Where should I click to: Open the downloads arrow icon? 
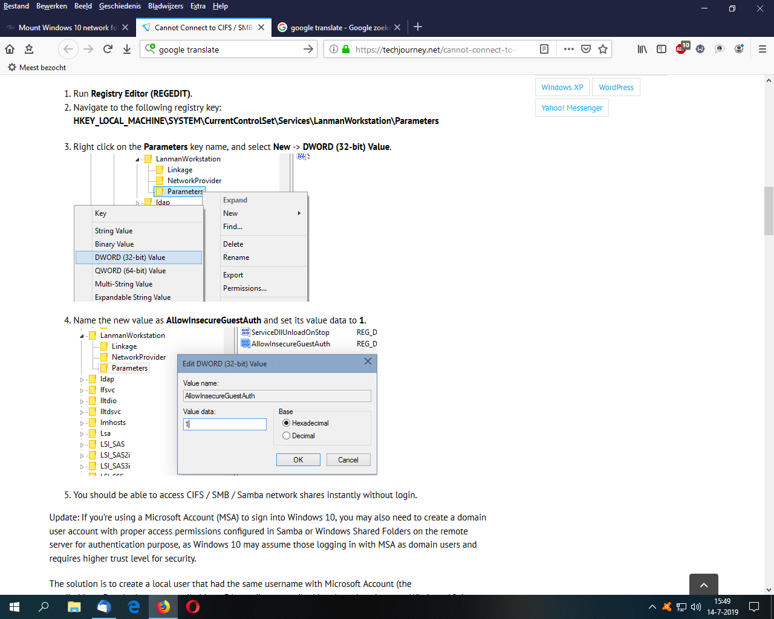[127, 49]
